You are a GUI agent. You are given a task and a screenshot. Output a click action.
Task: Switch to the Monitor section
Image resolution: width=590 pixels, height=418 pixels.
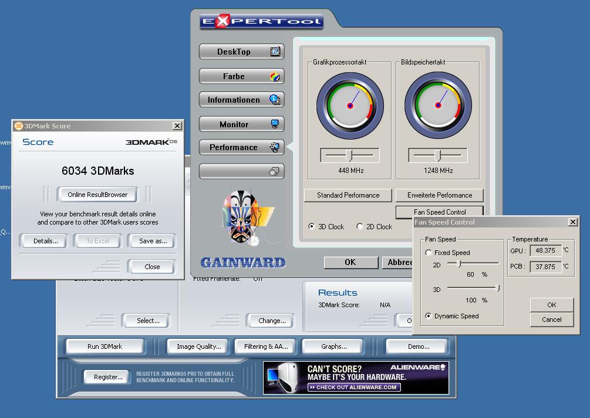click(x=241, y=124)
